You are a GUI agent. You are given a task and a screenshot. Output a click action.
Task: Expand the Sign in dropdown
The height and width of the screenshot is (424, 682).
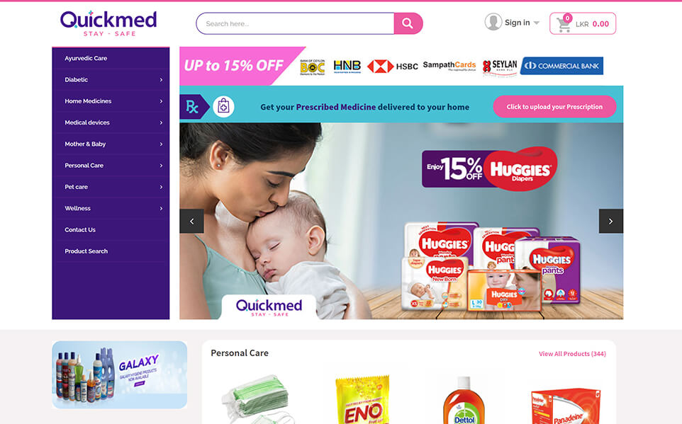point(536,23)
